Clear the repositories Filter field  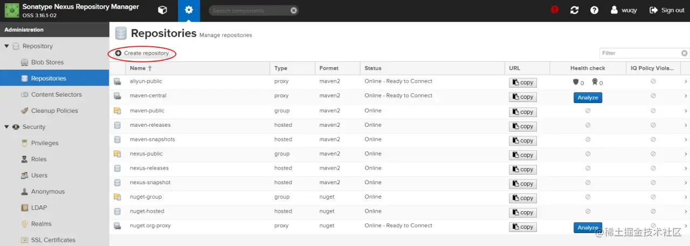[685, 53]
